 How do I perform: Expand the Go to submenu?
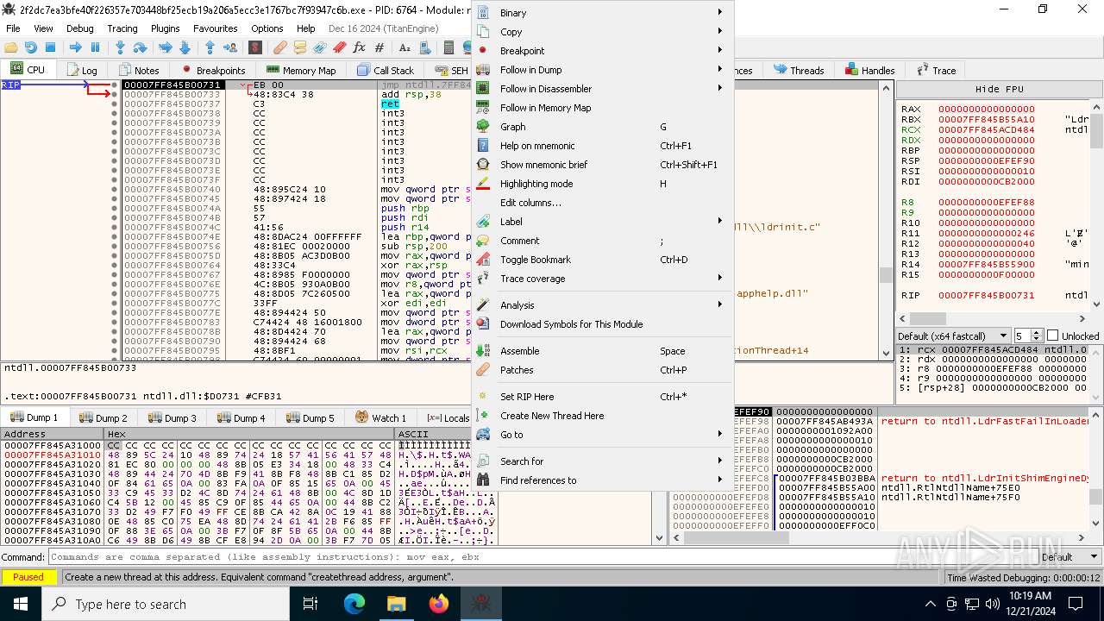pos(602,435)
